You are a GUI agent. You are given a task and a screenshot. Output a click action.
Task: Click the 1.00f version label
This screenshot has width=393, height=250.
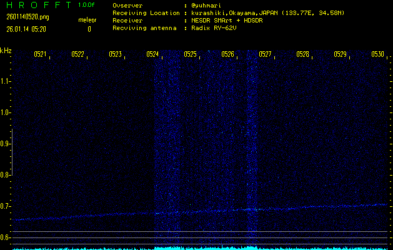(x=87, y=5)
